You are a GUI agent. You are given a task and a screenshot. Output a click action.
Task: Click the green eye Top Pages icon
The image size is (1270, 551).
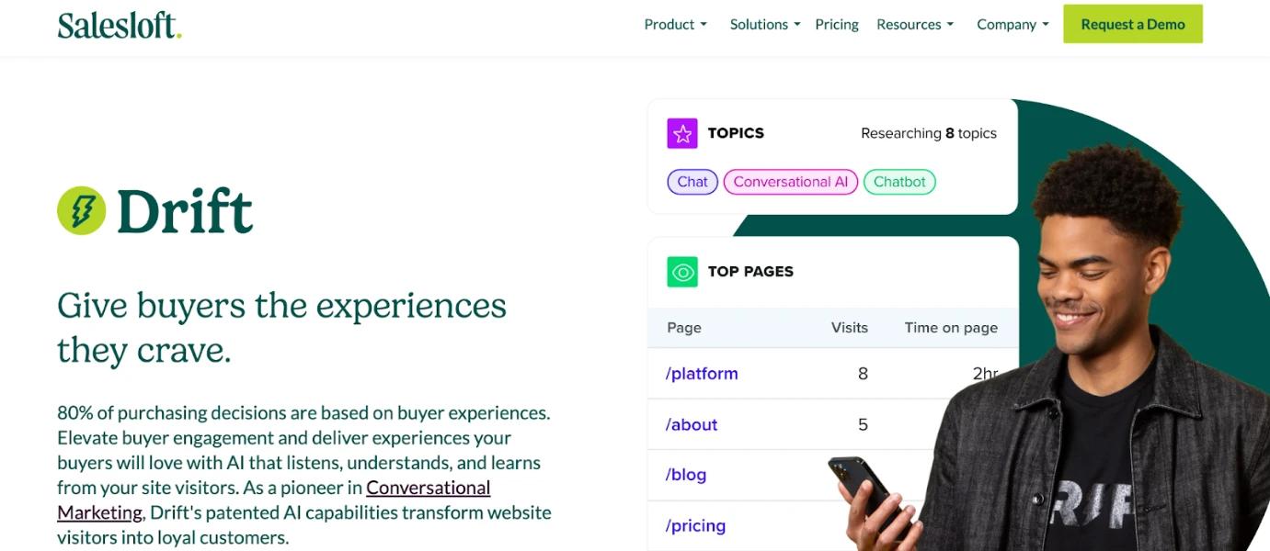(x=682, y=272)
